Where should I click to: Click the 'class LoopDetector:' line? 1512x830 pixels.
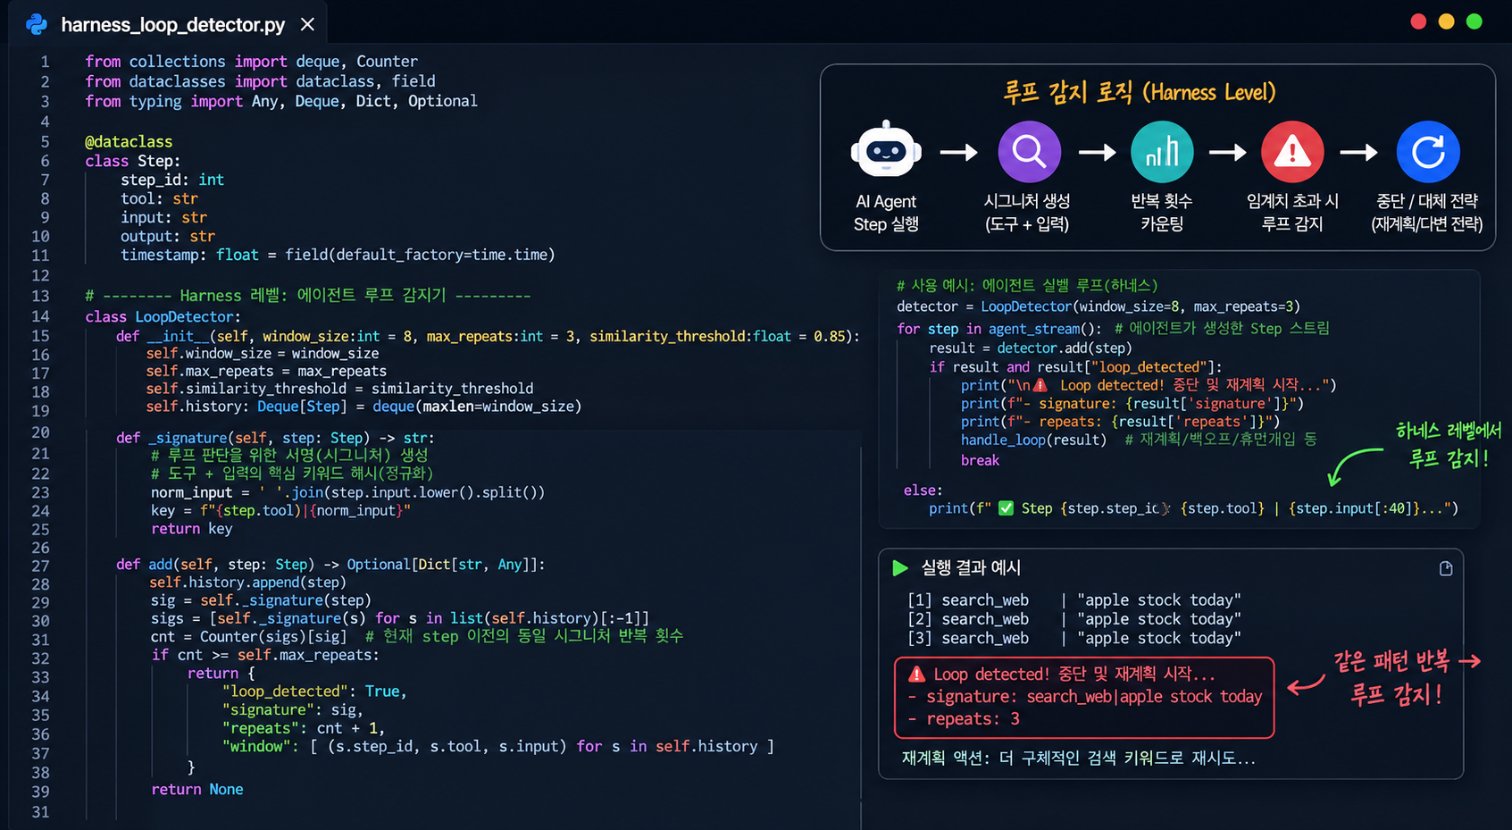[163, 317]
